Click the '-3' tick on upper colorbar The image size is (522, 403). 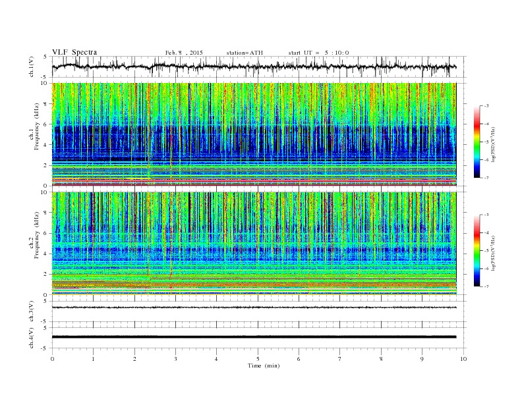click(x=486, y=106)
